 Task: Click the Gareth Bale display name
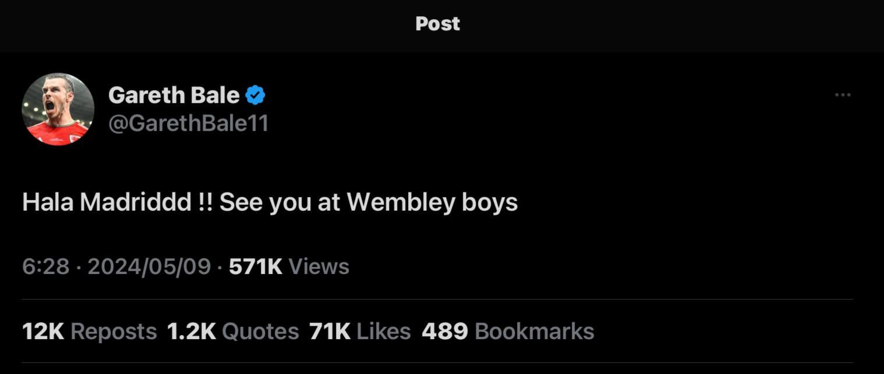(x=174, y=95)
